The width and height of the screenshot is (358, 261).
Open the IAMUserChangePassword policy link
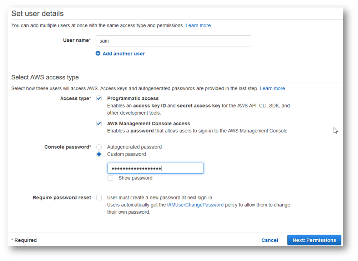(x=195, y=205)
